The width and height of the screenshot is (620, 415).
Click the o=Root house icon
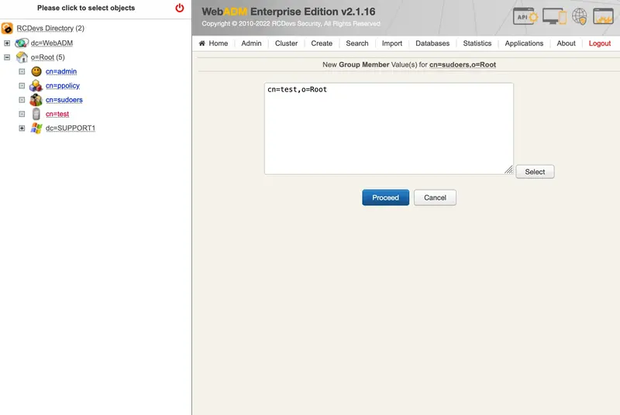pyautogui.click(x=22, y=57)
